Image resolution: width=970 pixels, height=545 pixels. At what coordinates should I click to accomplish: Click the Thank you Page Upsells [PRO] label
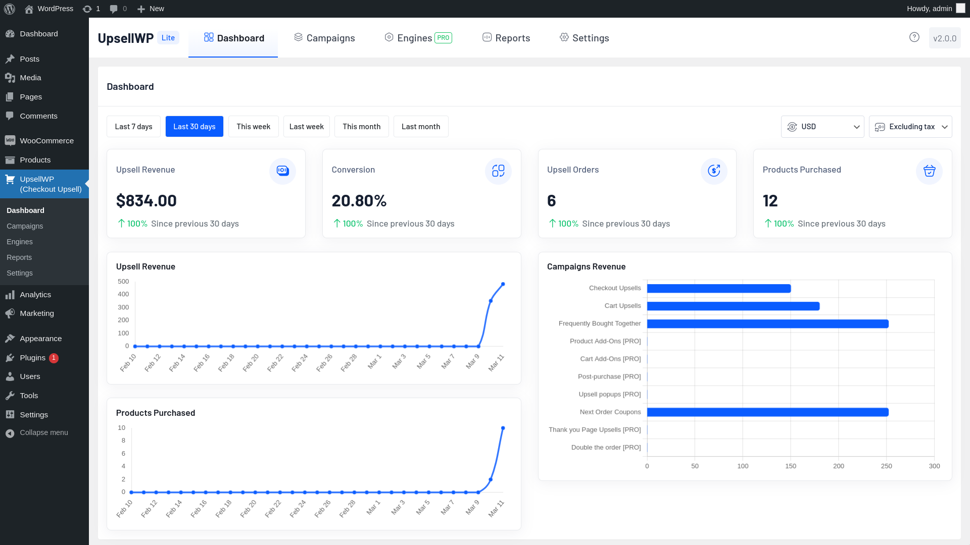pos(595,430)
